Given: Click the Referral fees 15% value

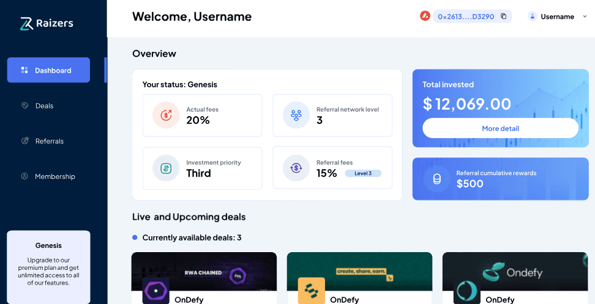Looking at the screenshot, I should [x=327, y=173].
